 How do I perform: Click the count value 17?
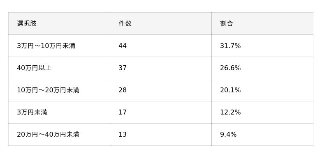[123, 112]
